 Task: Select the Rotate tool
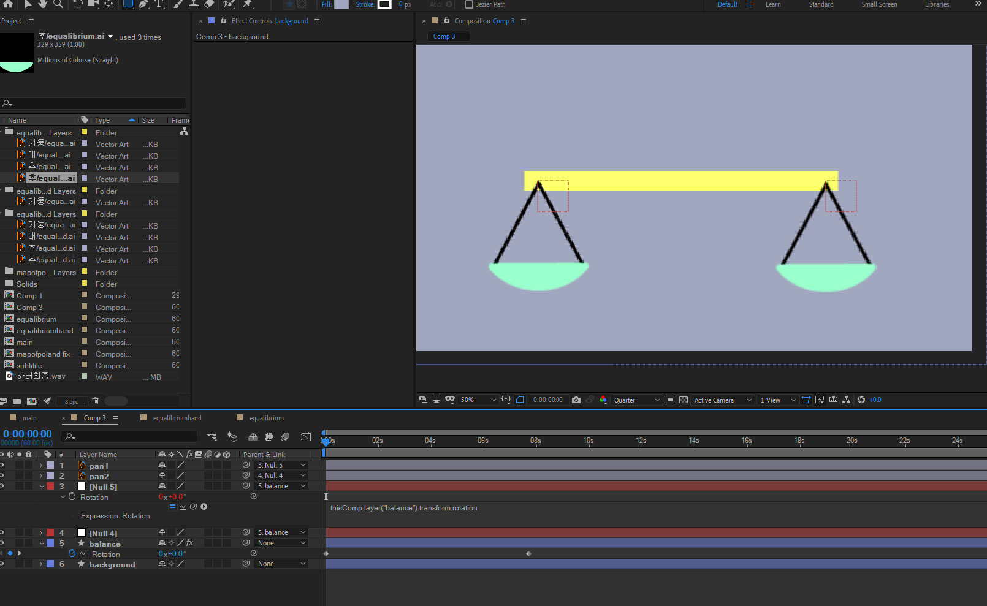coord(77,5)
